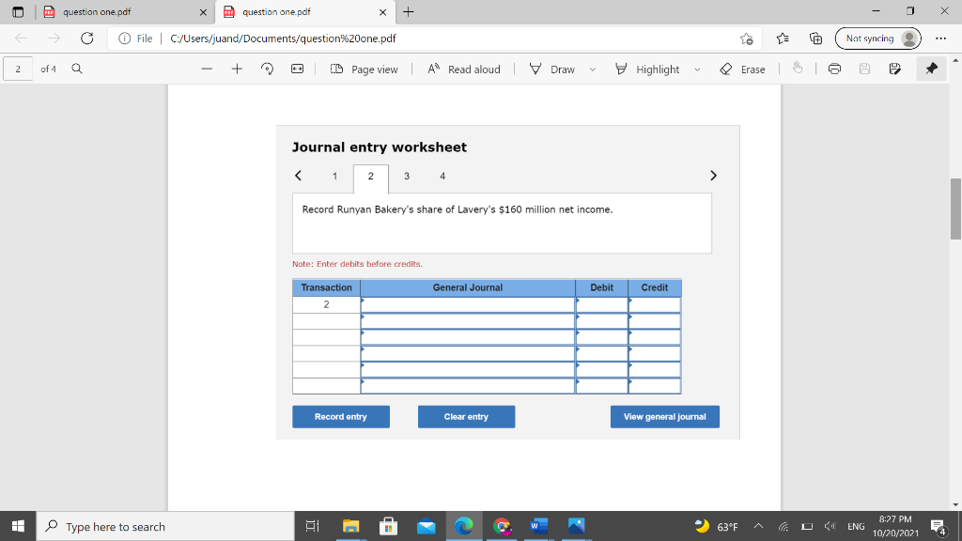Screen dimensions: 962x541
Task: Select the Highlight tool
Action: (x=647, y=70)
